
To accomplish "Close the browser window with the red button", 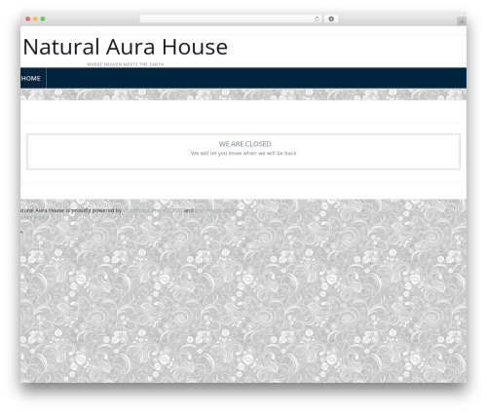I will coord(28,19).
